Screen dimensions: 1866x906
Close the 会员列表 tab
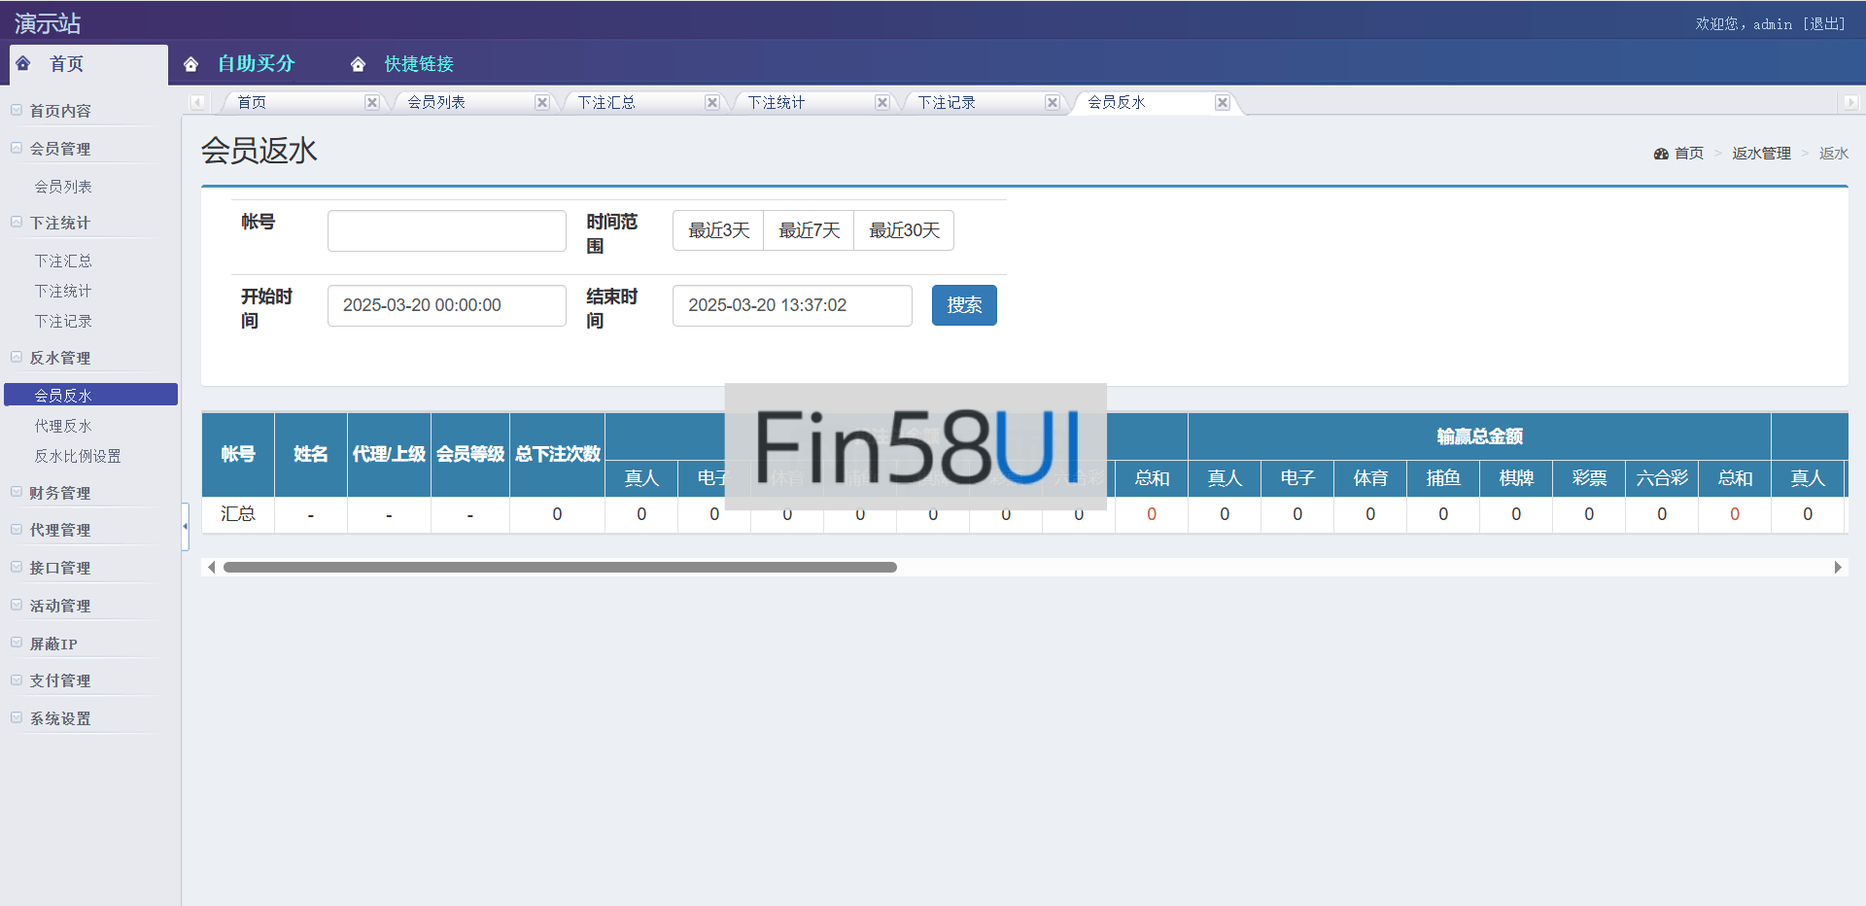point(541,102)
